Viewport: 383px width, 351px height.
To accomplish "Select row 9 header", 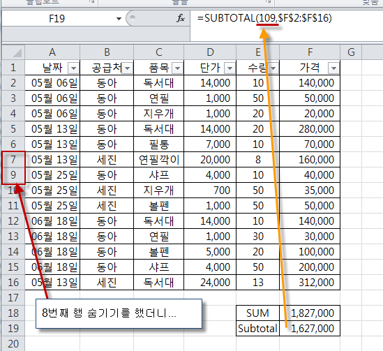I will pos(13,175).
